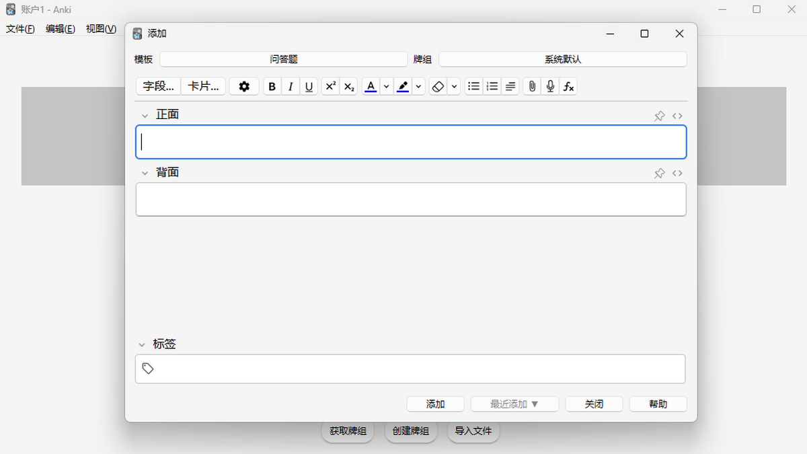Image resolution: width=807 pixels, height=454 pixels.
Task: Open the equations fx menu
Action: pyautogui.click(x=568, y=86)
